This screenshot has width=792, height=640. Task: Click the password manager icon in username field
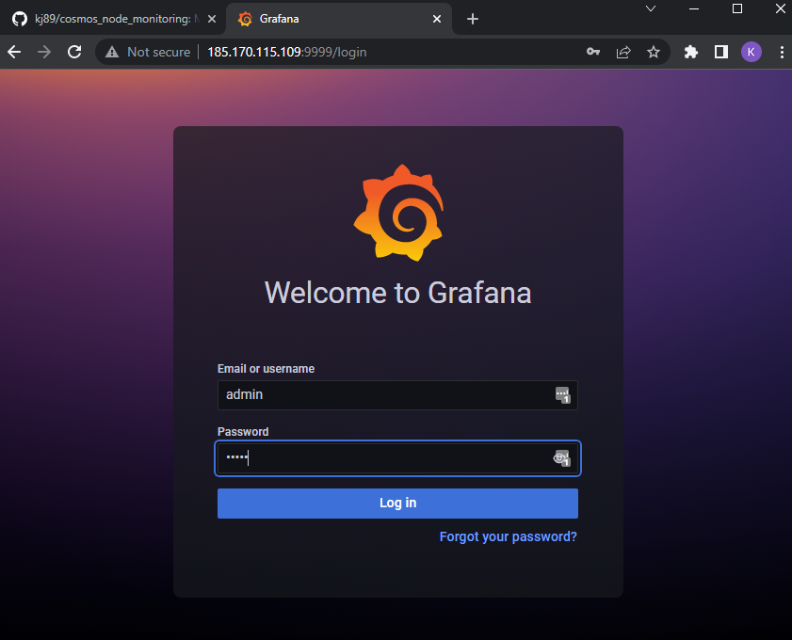coord(562,394)
